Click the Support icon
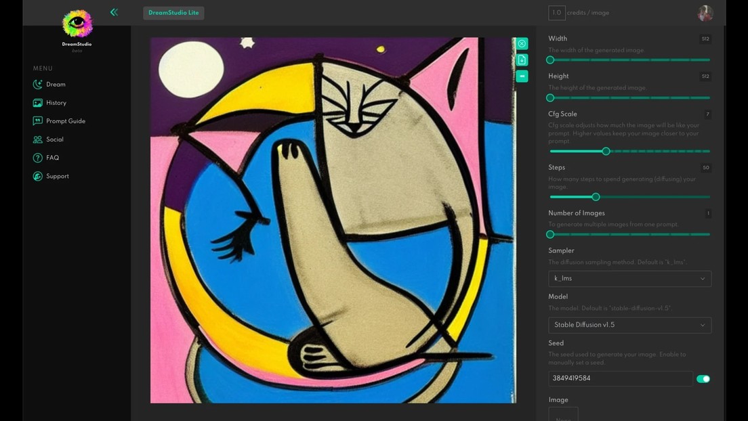Image resolution: width=748 pixels, height=421 pixels. click(x=38, y=176)
